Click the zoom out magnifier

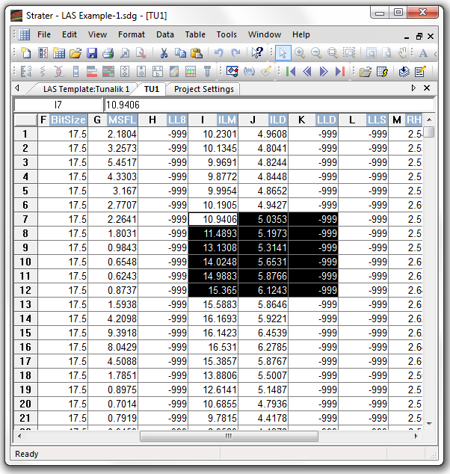coord(316,53)
